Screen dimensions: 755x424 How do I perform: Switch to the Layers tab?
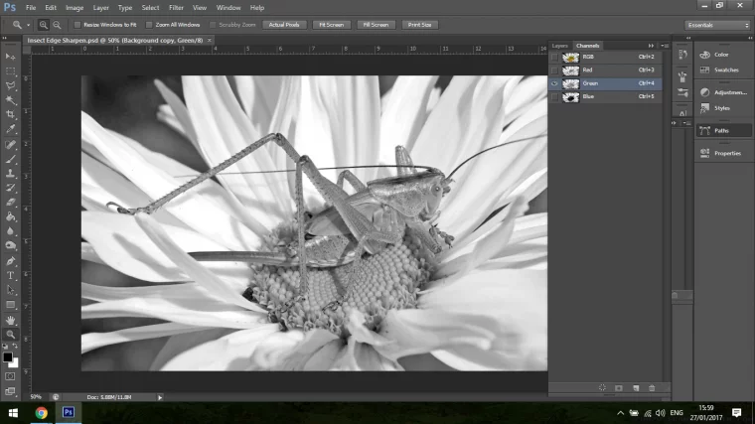pyautogui.click(x=559, y=46)
